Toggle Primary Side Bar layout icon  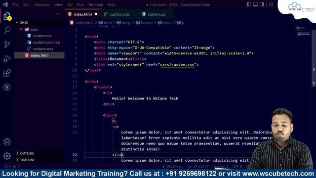[249, 4]
